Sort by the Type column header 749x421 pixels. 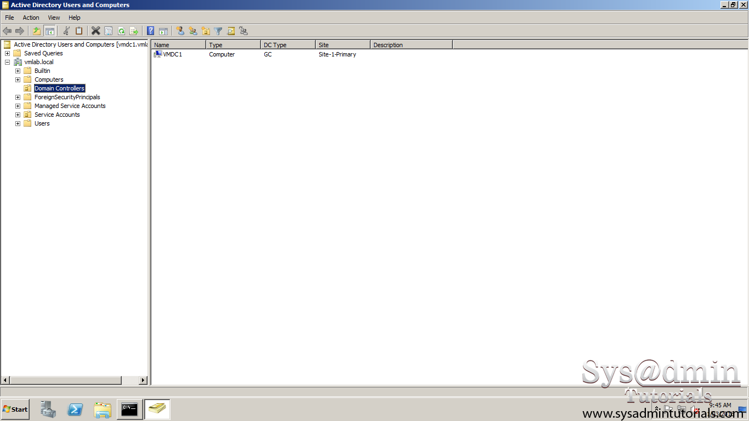[x=234, y=45]
